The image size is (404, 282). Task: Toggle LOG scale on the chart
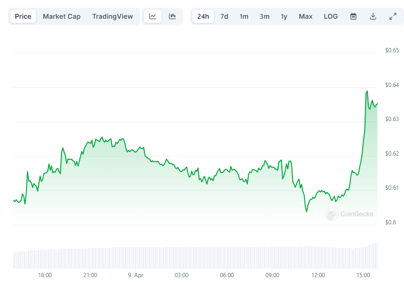330,16
